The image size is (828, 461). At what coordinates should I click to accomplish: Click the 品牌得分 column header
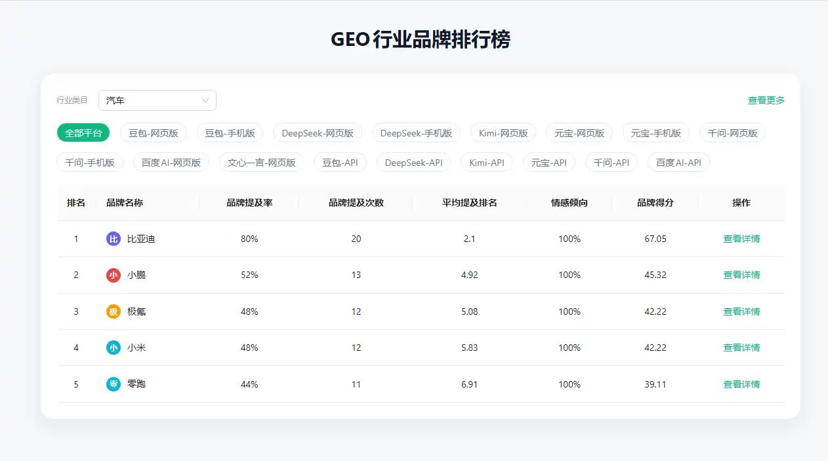coord(655,203)
